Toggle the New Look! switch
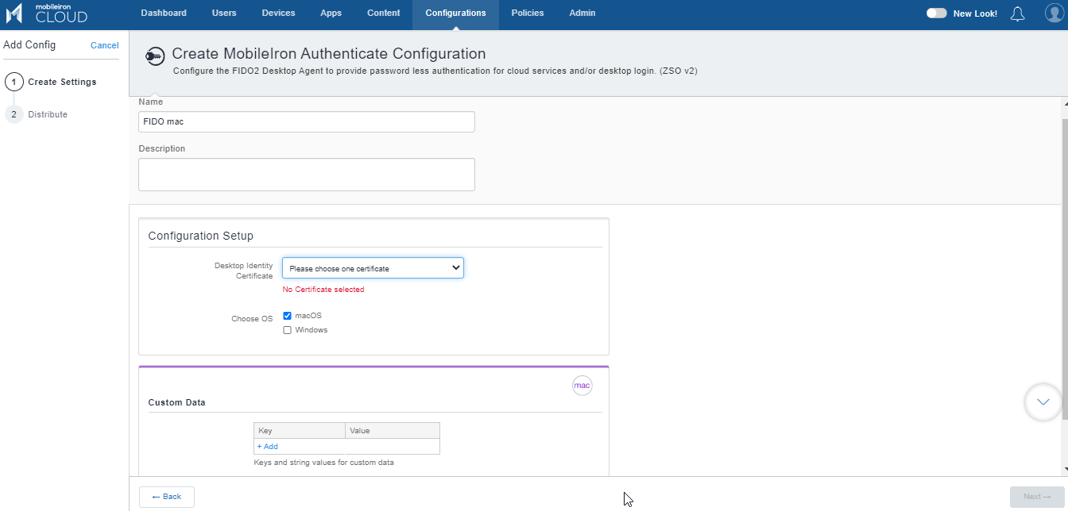 pyautogui.click(x=937, y=13)
